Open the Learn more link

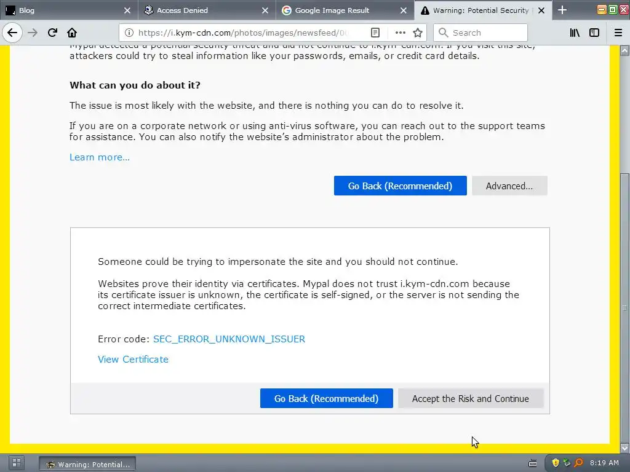pos(100,157)
